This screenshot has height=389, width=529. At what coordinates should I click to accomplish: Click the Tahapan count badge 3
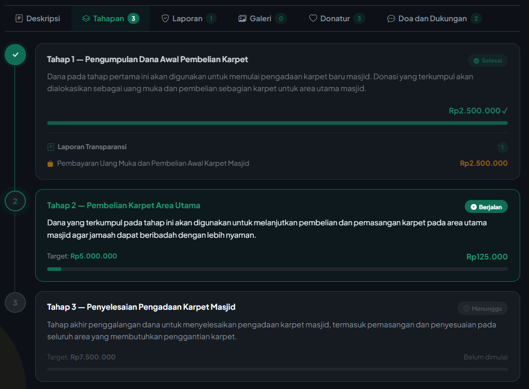[133, 19]
